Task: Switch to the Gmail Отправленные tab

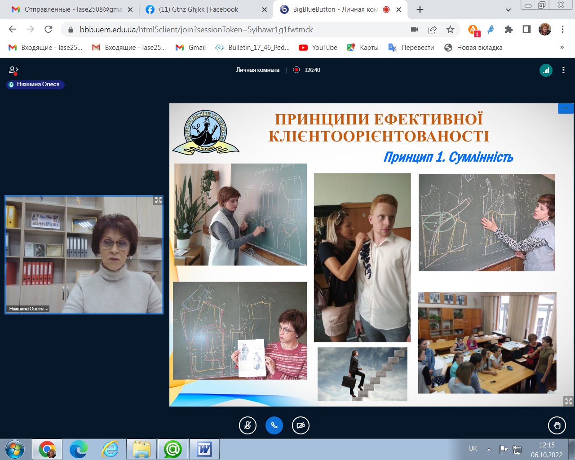Action: [x=72, y=9]
